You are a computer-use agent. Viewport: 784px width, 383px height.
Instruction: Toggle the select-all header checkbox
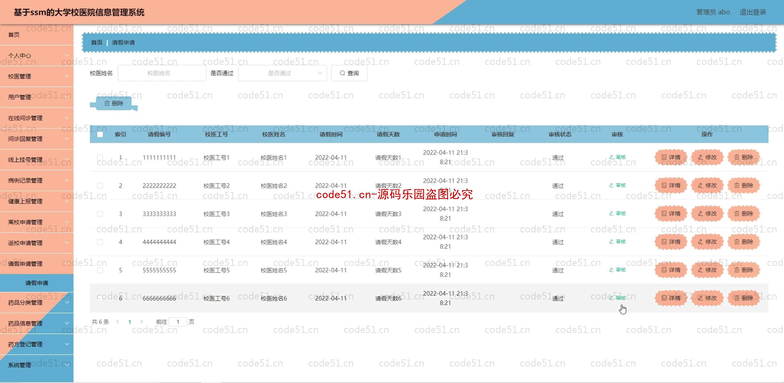coord(100,134)
